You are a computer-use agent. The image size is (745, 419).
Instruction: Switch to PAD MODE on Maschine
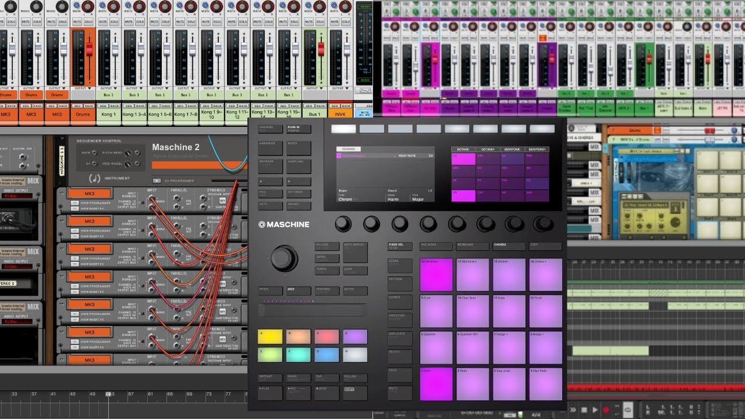click(435, 247)
